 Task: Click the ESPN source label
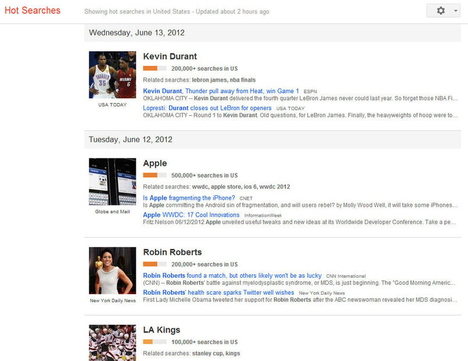click(310, 91)
